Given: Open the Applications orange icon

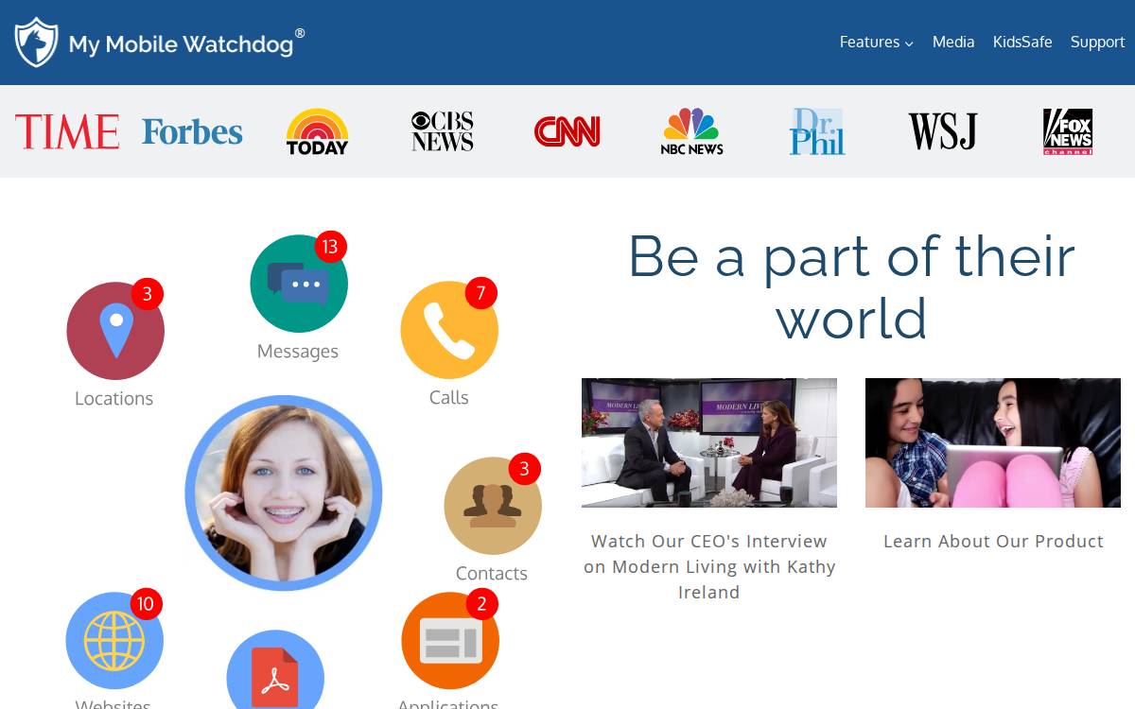Looking at the screenshot, I should 450,641.
